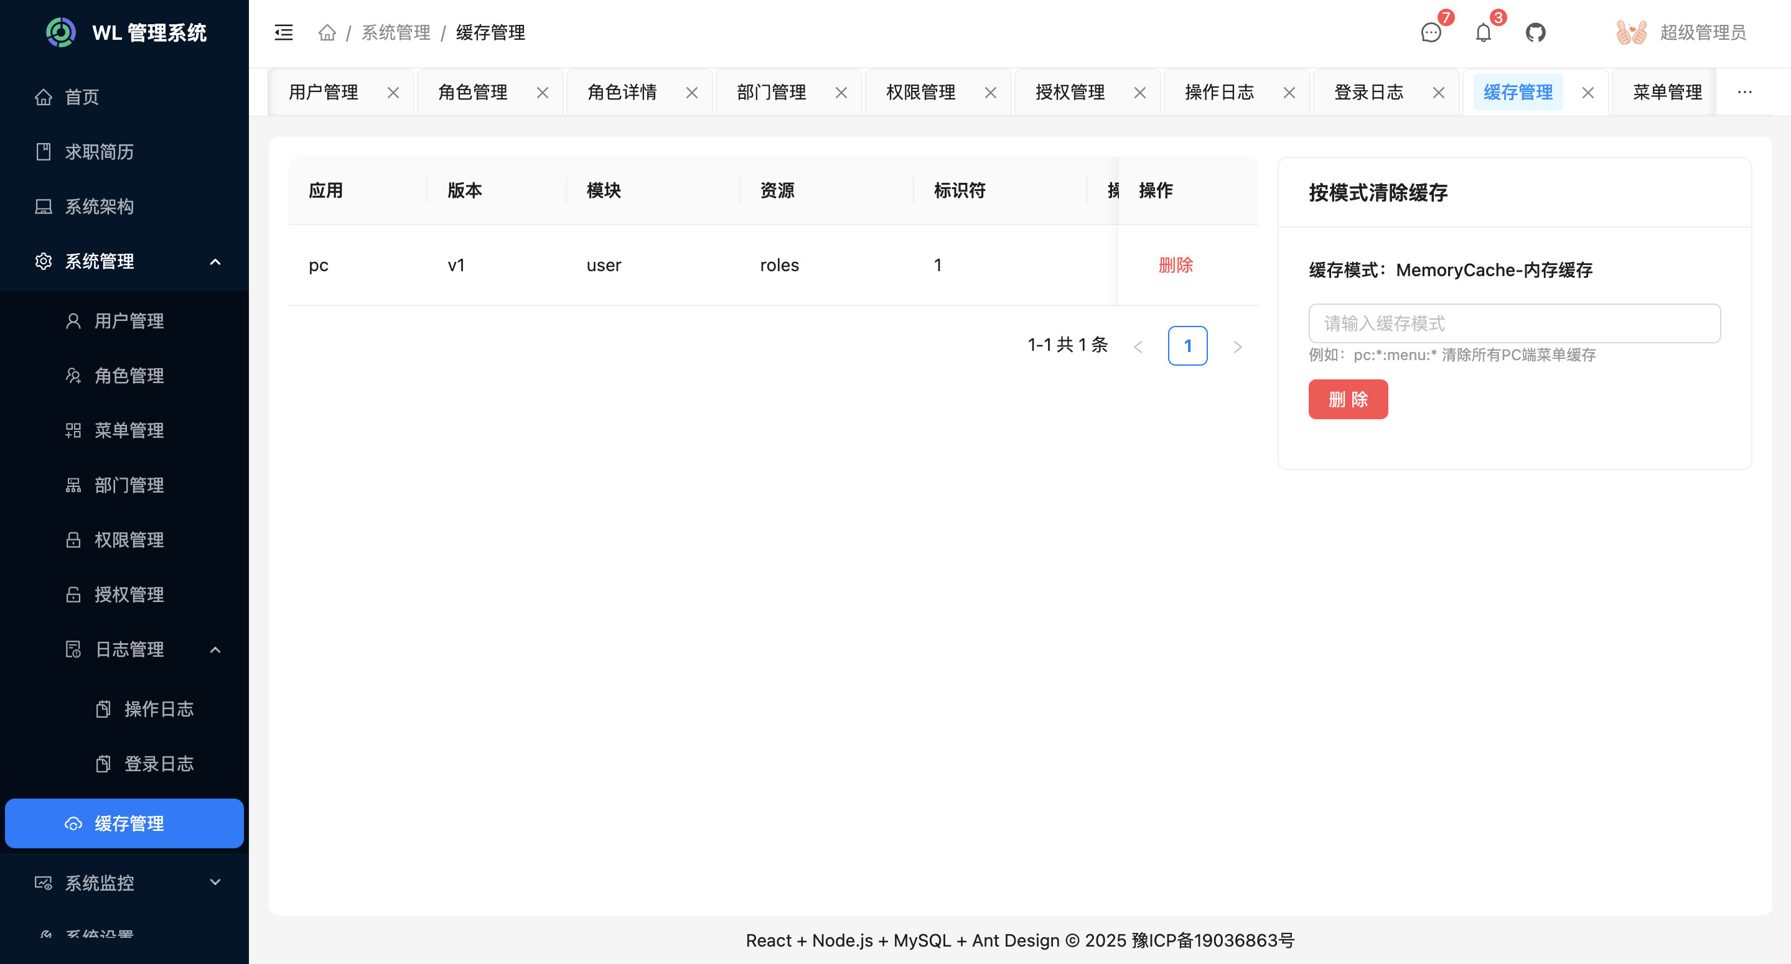Click the 缓存管理 cache icon in the sidebar
The image size is (1791, 964).
[x=73, y=823]
